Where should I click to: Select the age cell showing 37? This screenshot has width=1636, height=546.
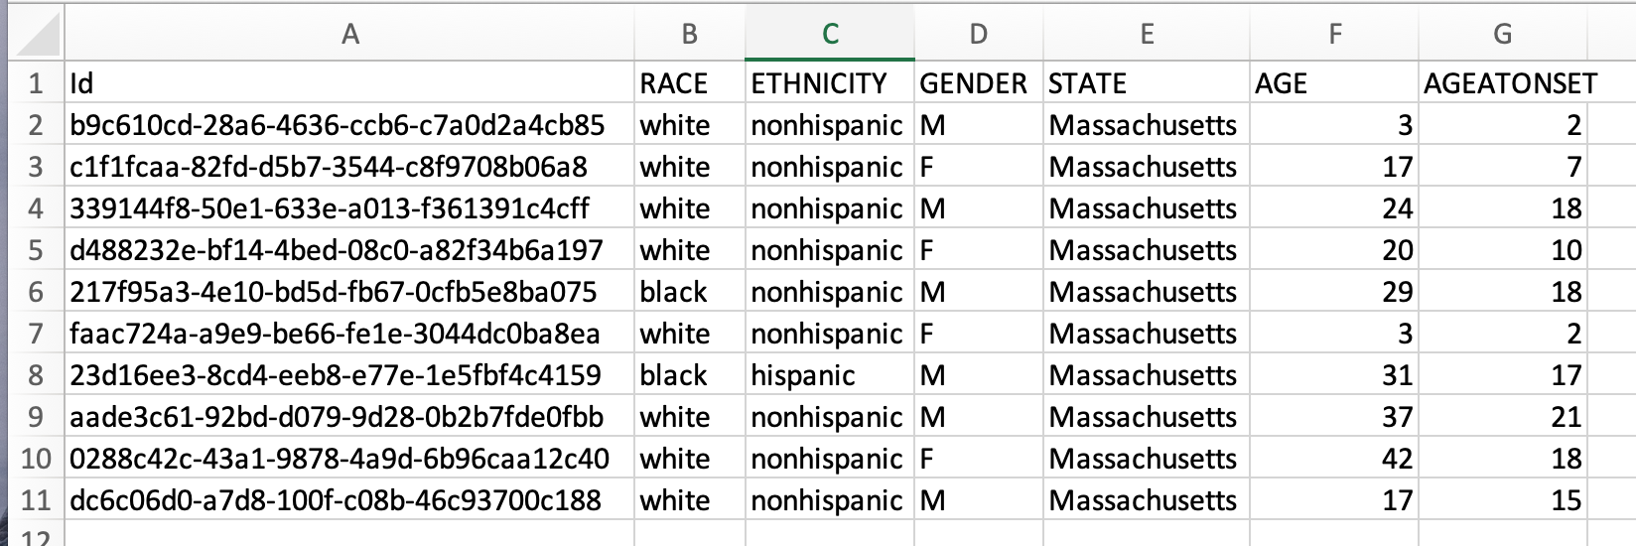1334,416
